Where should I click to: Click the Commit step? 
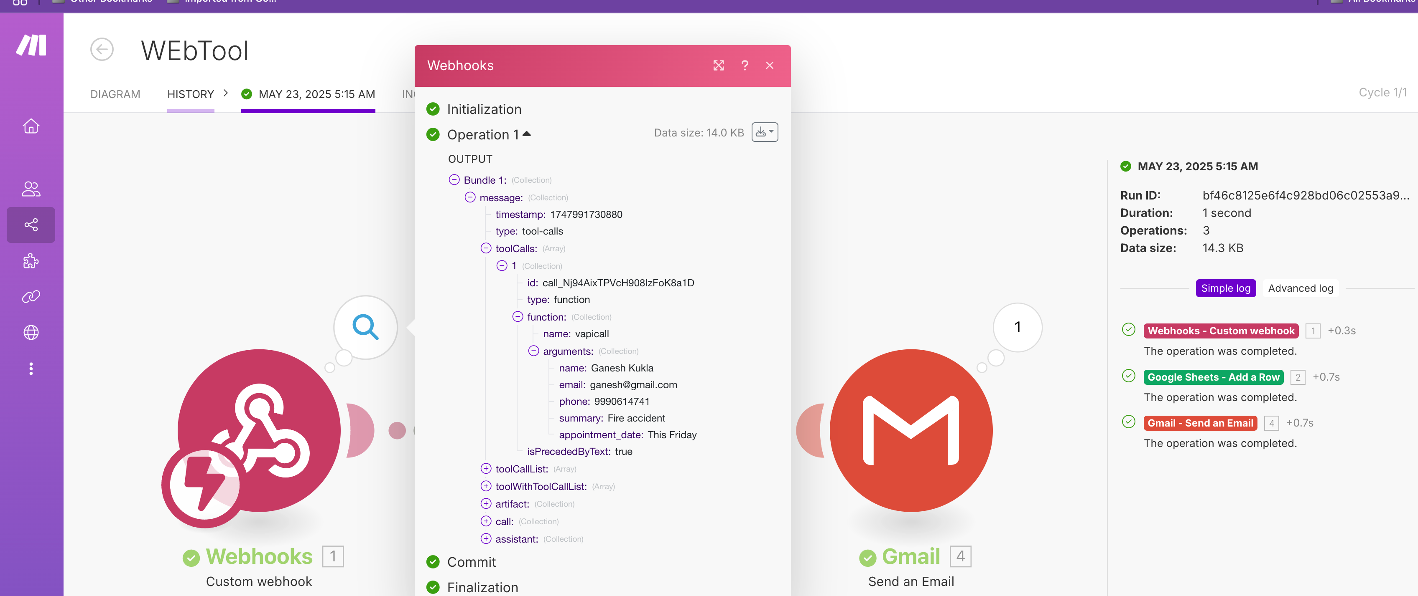click(471, 562)
